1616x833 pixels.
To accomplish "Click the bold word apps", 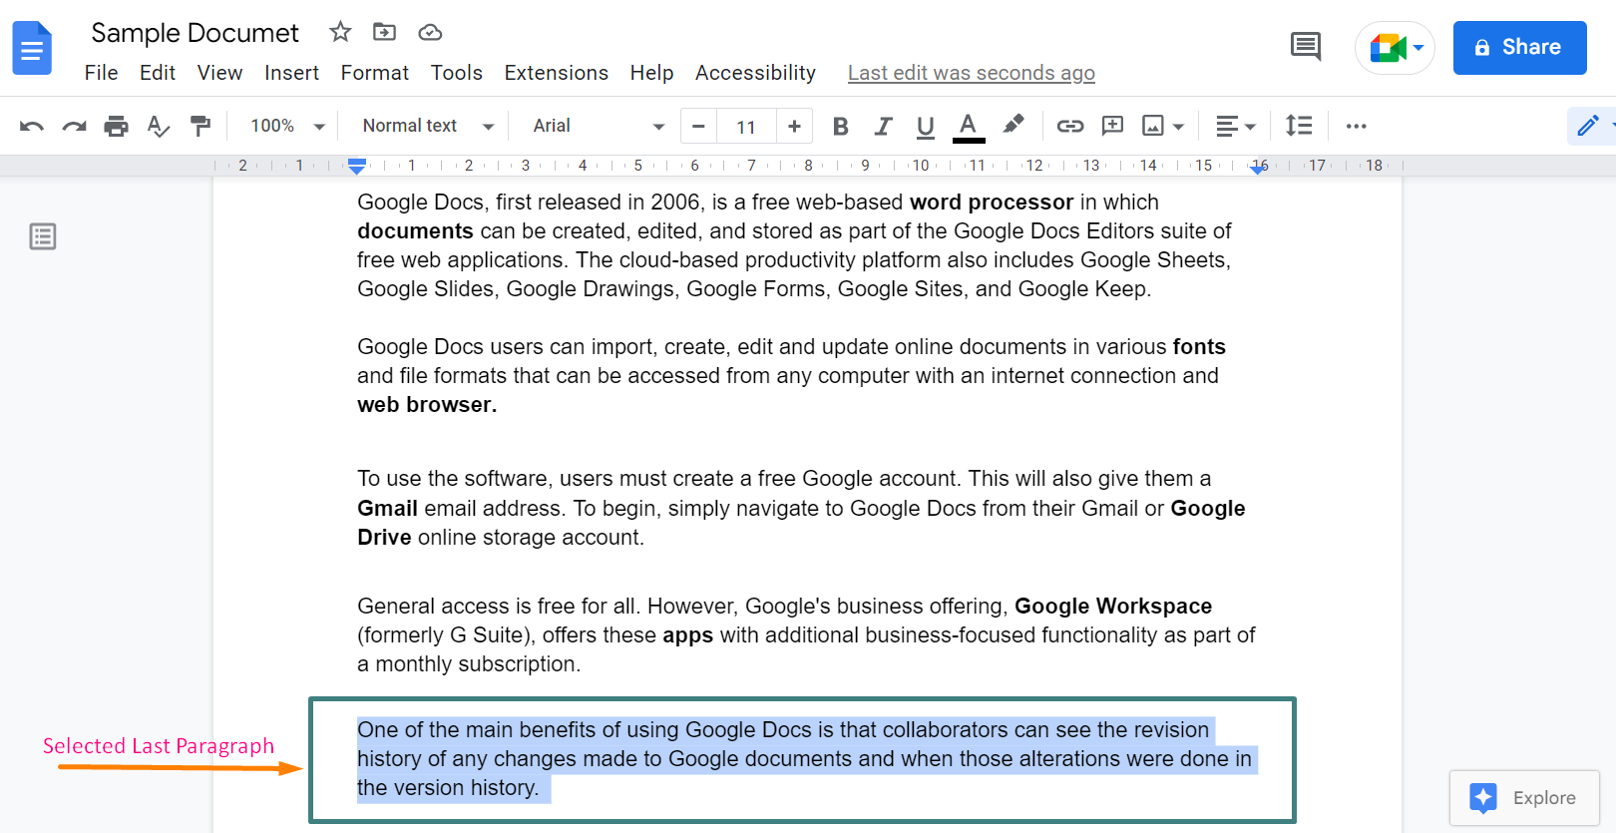I will (688, 635).
